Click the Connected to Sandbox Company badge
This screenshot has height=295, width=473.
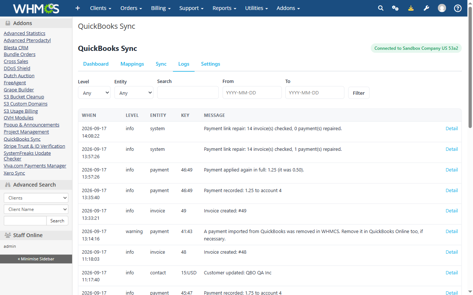416,48
